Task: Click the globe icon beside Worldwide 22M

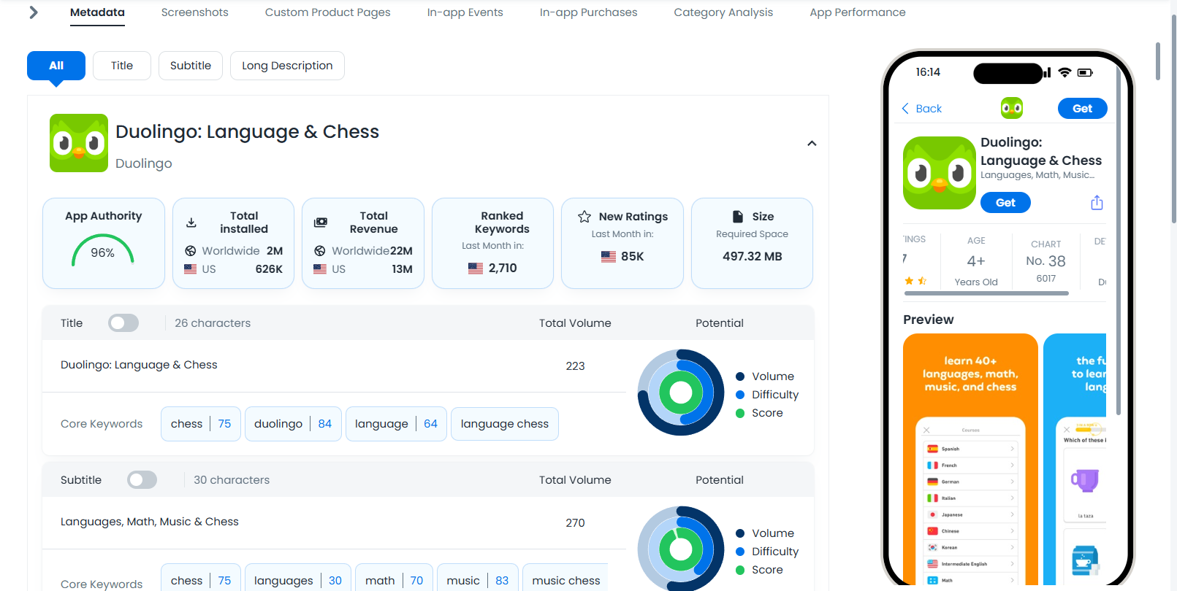Action: 320,251
